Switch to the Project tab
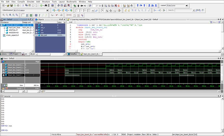This screenshot has width=224, height=136. click(15, 54)
